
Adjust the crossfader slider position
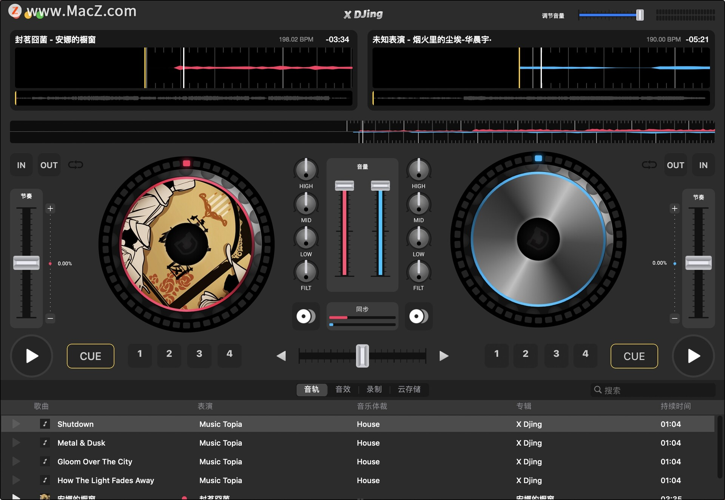362,355
